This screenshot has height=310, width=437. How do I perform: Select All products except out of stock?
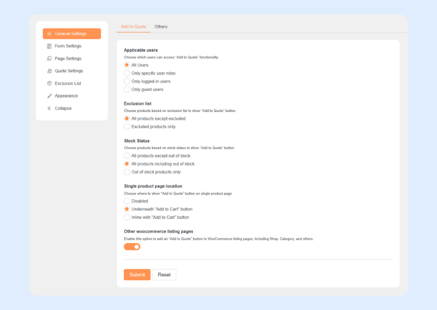click(127, 156)
